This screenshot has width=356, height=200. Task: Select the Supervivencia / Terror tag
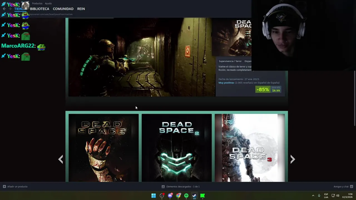coord(230,61)
